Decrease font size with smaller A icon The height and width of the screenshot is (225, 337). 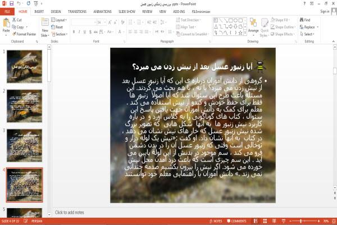coord(115,22)
